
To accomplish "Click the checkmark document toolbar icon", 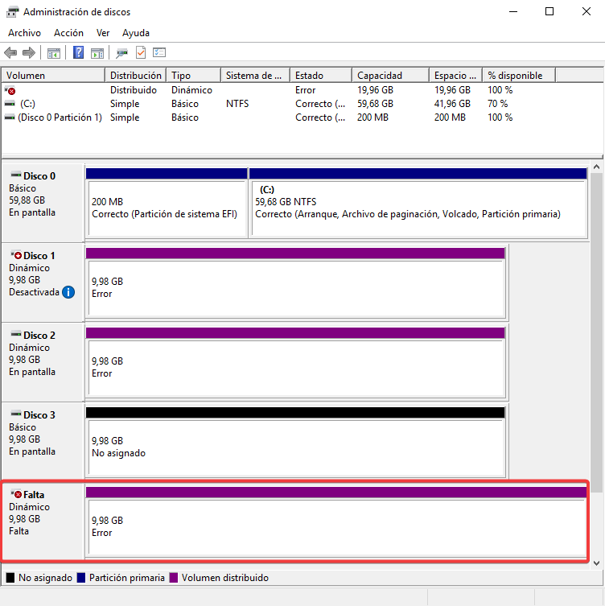I will tap(141, 53).
